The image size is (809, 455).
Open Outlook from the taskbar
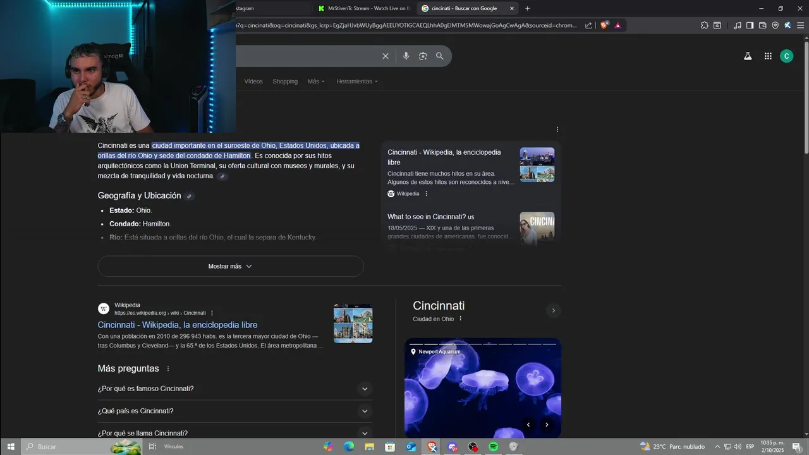click(x=411, y=447)
